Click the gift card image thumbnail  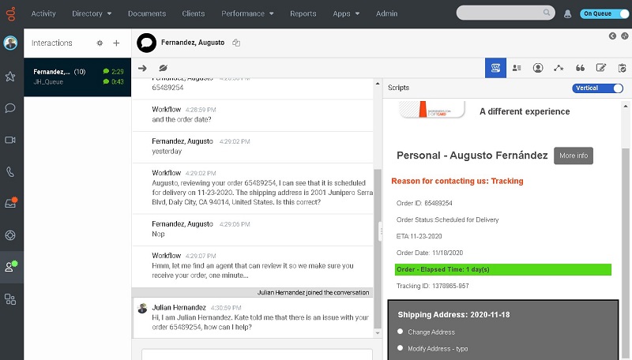click(431, 109)
